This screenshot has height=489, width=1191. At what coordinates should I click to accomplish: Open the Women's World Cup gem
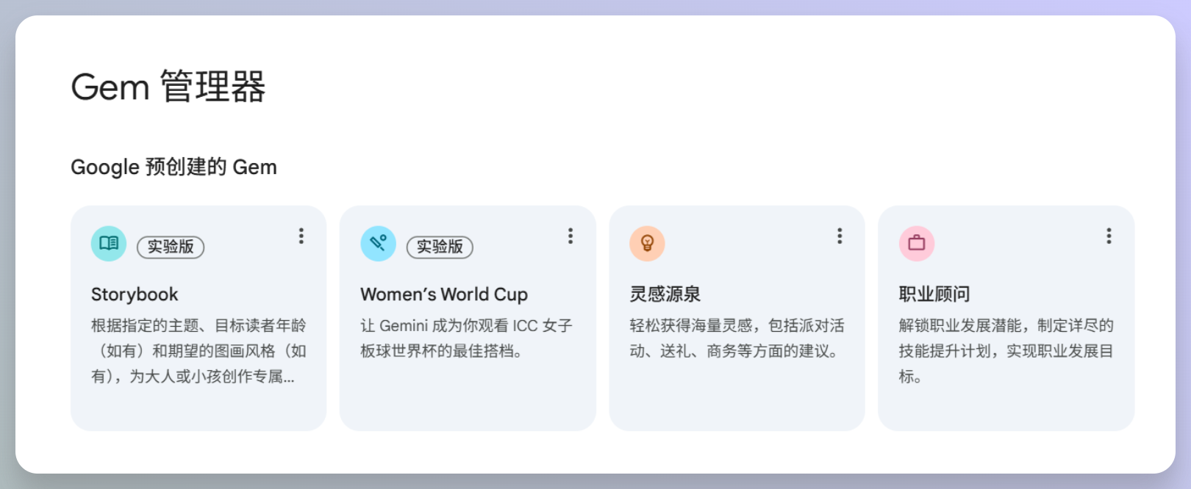(x=444, y=294)
